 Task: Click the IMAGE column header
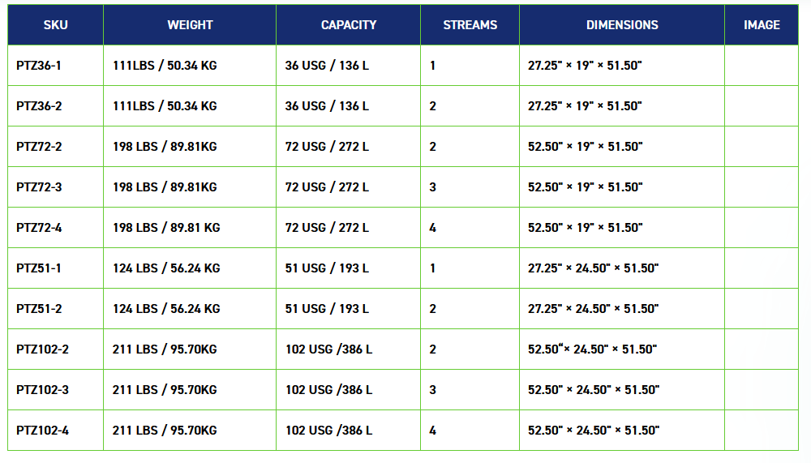pyautogui.click(x=762, y=25)
